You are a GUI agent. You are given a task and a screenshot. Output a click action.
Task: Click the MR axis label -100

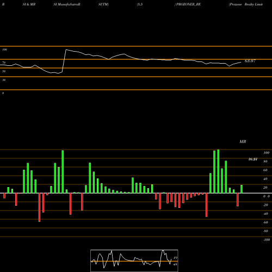[267, 240]
